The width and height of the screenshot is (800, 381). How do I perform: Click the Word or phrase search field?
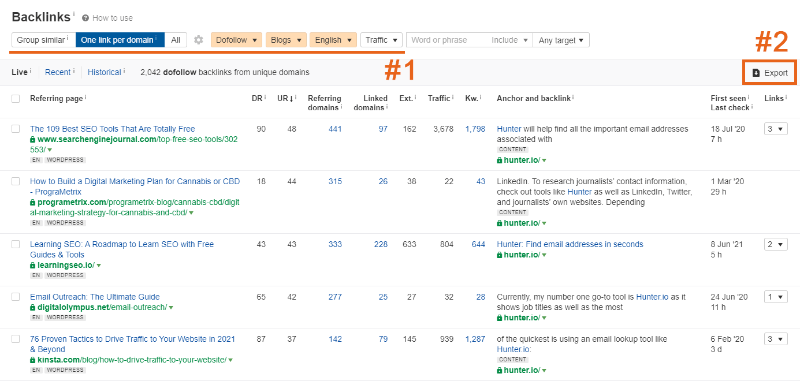pyautogui.click(x=447, y=40)
